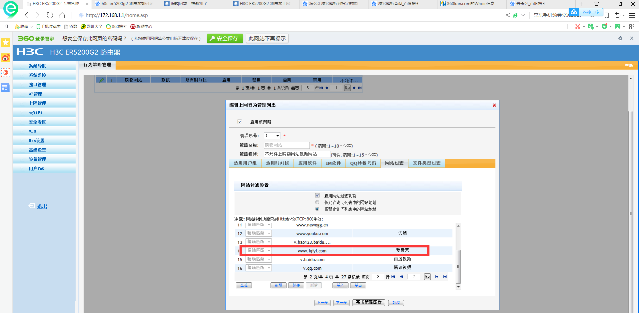This screenshot has height=313, width=639.
Task: Click the 新增 button
Action: (279, 285)
